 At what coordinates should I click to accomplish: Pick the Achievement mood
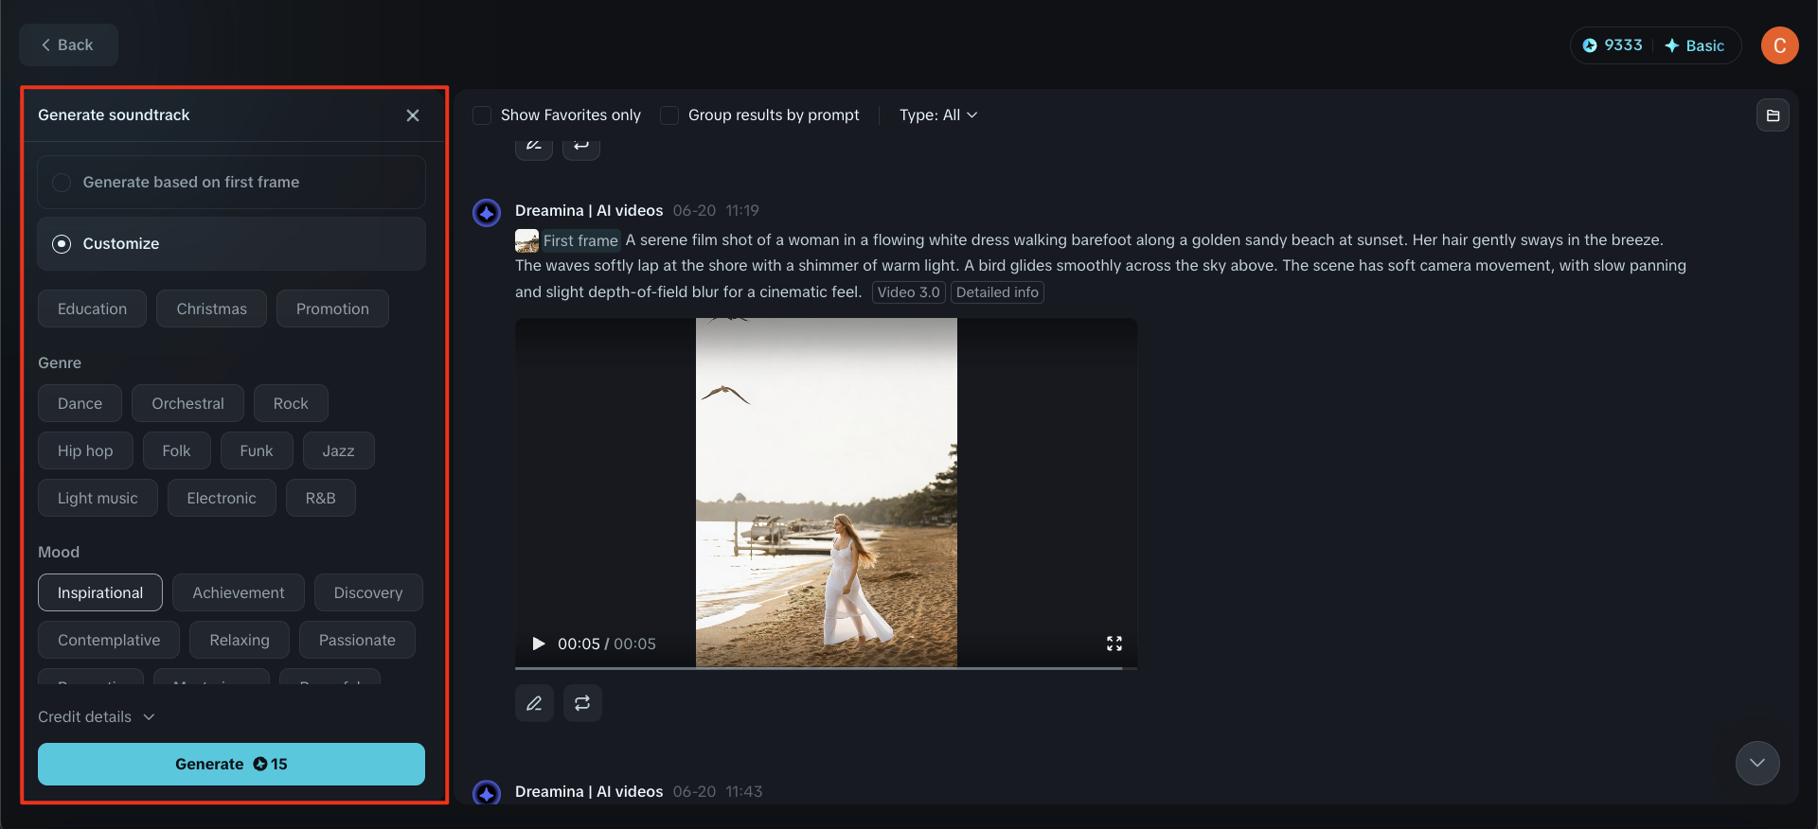239,592
